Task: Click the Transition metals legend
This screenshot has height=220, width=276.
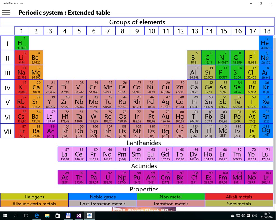Action: 171,204
